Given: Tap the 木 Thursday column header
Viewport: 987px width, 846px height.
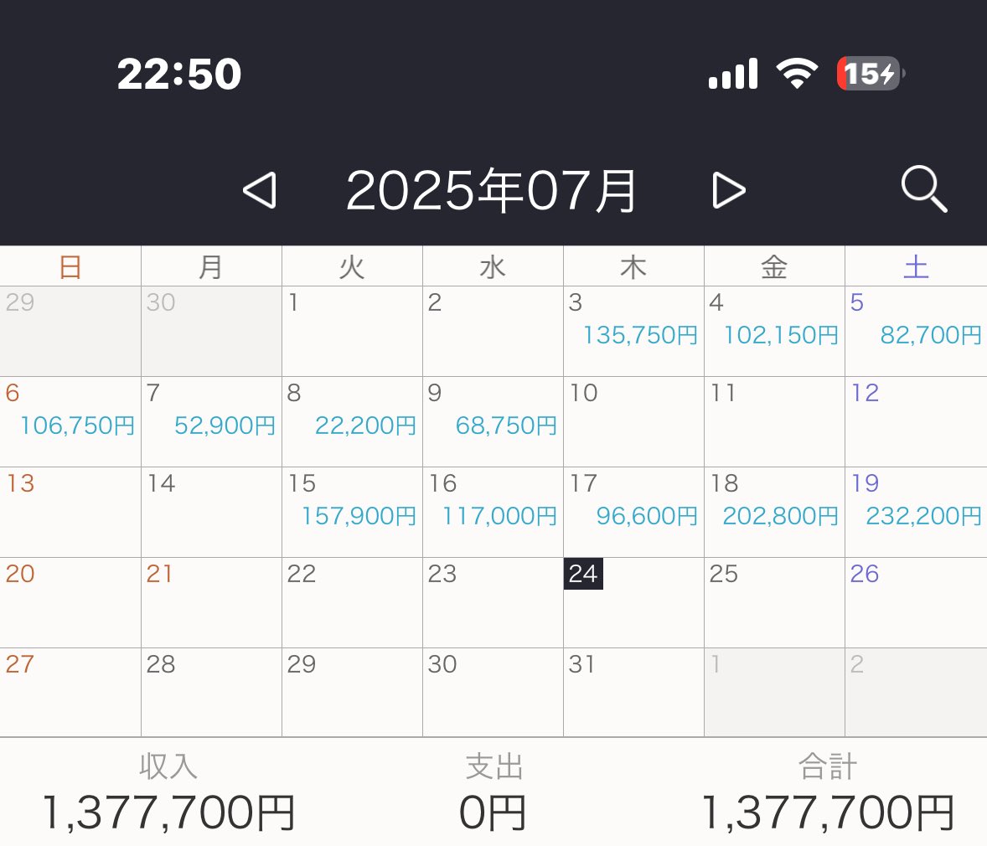Looking at the screenshot, I should pyautogui.click(x=633, y=267).
